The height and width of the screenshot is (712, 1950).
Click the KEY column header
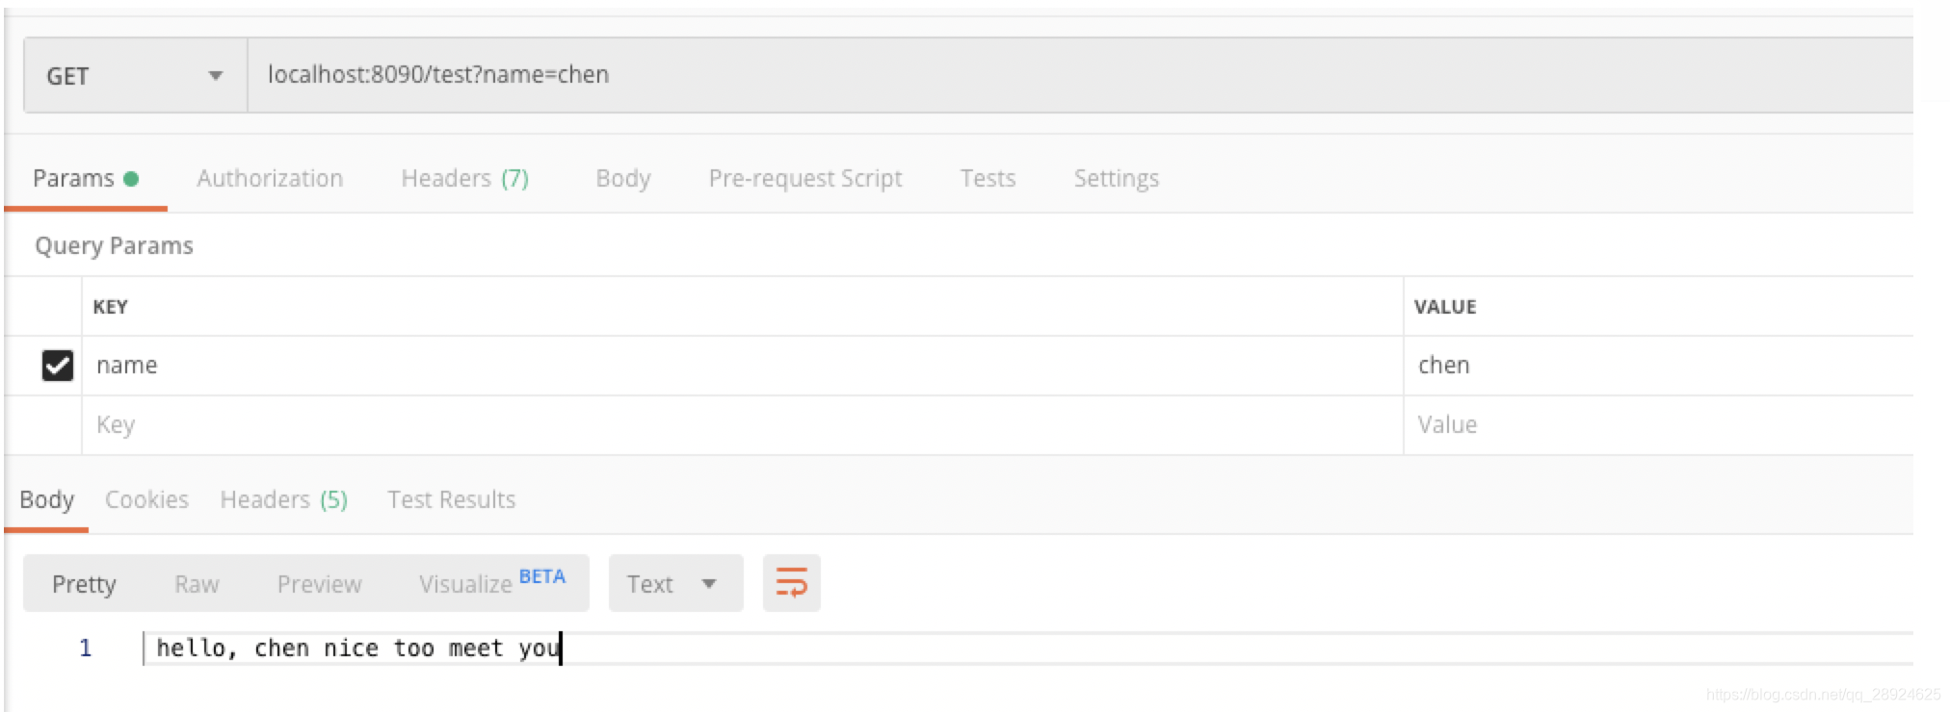[110, 307]
